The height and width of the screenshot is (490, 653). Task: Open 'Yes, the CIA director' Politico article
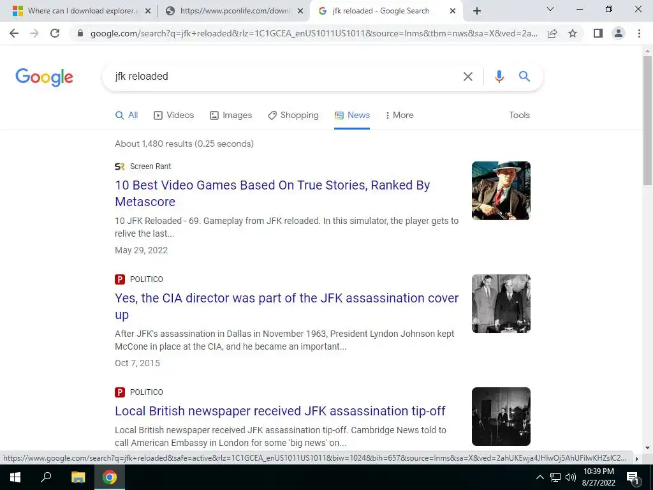tap(286, 306)
